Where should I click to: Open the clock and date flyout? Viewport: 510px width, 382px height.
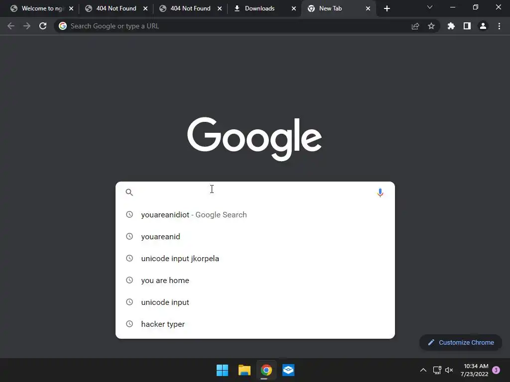pos(475,370)
